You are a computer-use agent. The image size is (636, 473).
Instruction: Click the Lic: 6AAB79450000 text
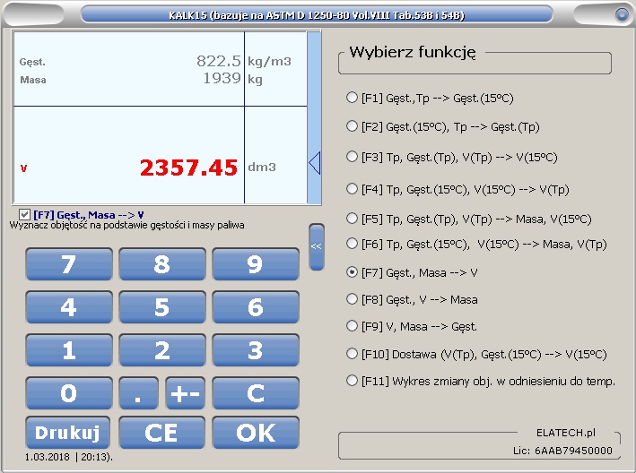(x=562, y=451)
